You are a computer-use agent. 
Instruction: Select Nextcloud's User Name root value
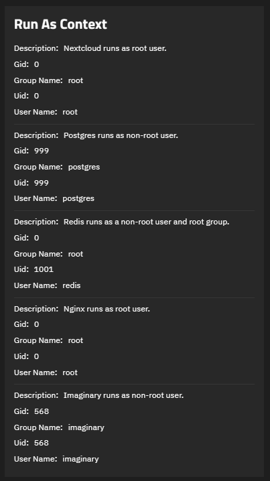[70, 112]
